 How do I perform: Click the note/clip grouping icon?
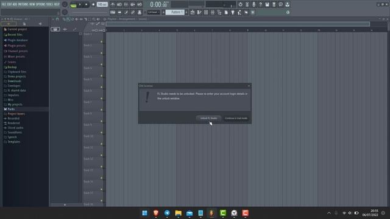(x=126, y=12)
